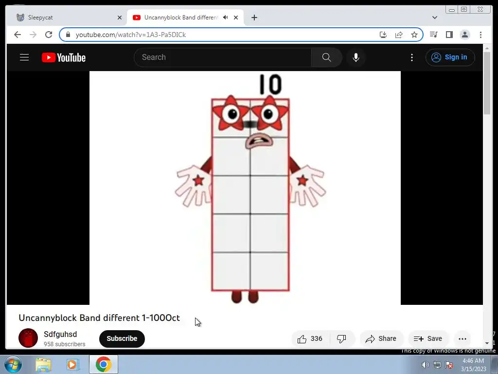
Task: Open the Action Center flag icon
Action: pos(449,365)
